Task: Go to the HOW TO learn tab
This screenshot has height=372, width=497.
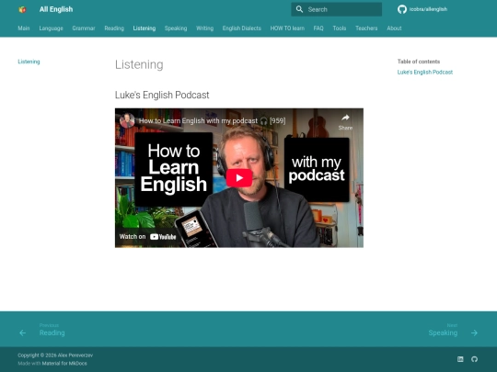Action: (x=287, y=28)
